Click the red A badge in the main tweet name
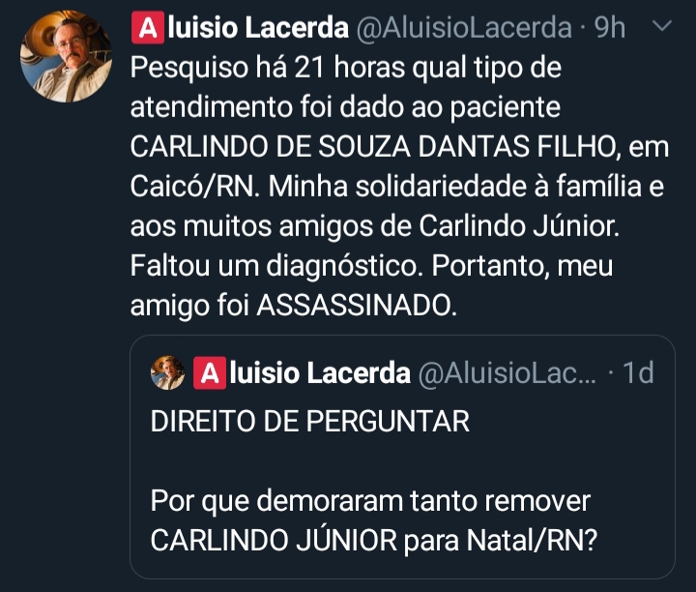 145,28
